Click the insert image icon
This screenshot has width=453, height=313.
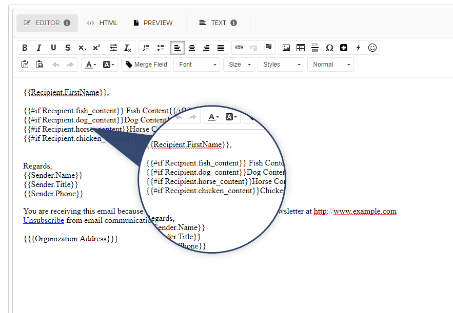[x=286, y=48]
